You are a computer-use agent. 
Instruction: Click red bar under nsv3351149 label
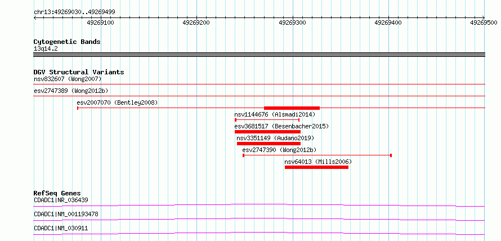pyautogui.click(x=269, y=144)
